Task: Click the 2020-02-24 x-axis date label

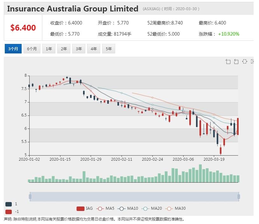Action: (x=152, y=159)
